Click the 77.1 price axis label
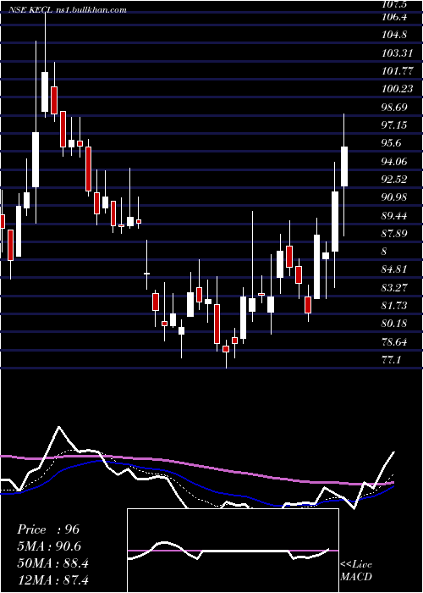 (391, 360)
